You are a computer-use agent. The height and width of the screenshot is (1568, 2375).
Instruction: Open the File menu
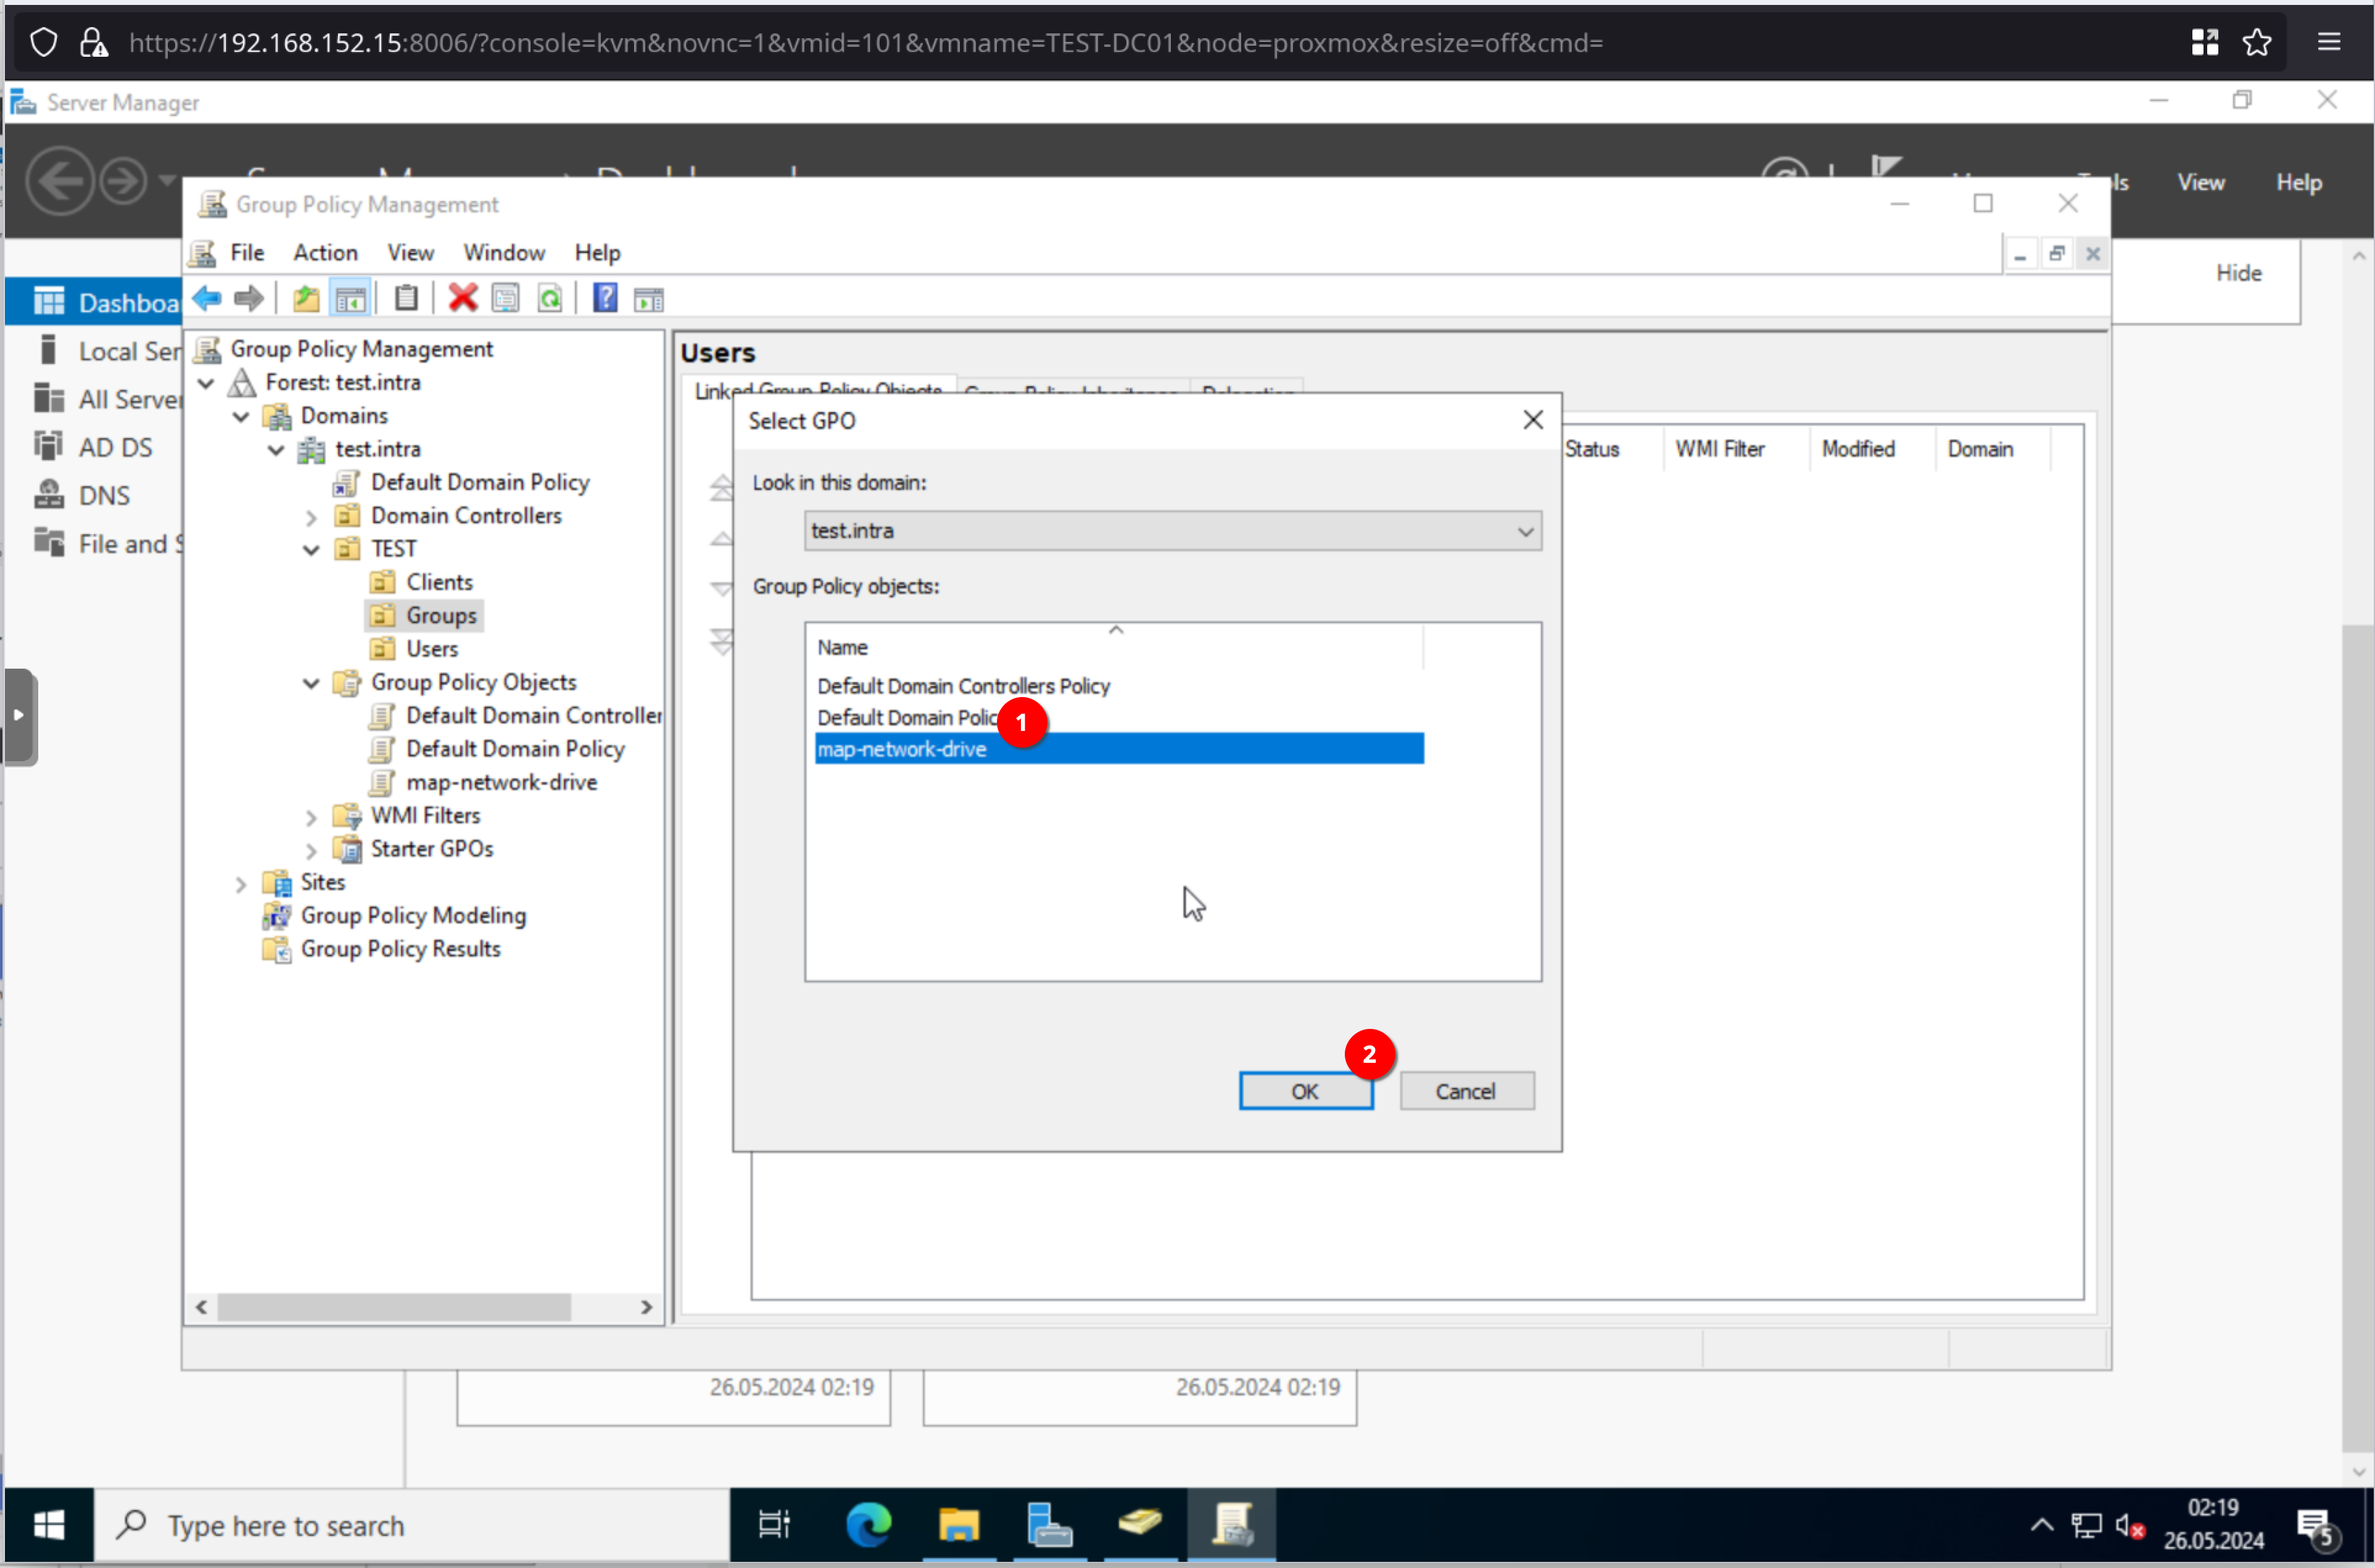pos(247,252)
